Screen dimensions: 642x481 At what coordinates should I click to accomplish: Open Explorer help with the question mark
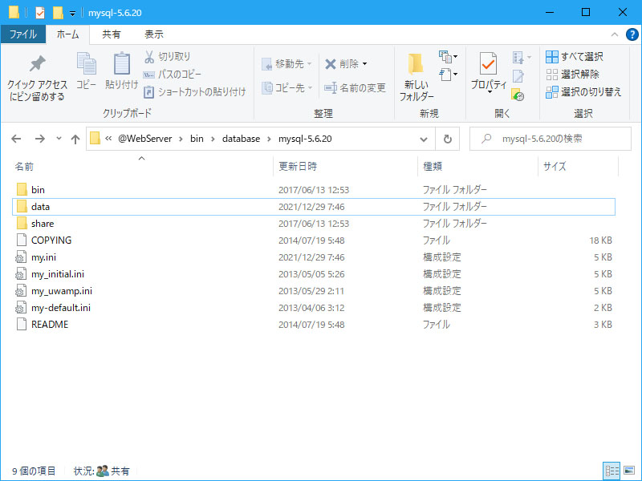[632, 34]
